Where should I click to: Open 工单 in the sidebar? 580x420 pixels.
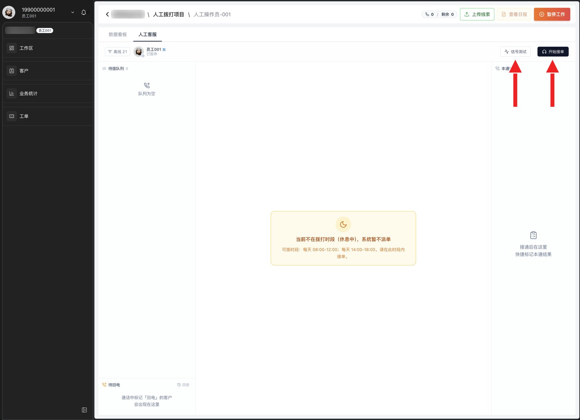[47, 116]
